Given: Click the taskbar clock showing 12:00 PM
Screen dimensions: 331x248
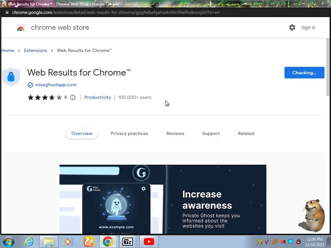Looking at the screenshot, I should [315, 242].
